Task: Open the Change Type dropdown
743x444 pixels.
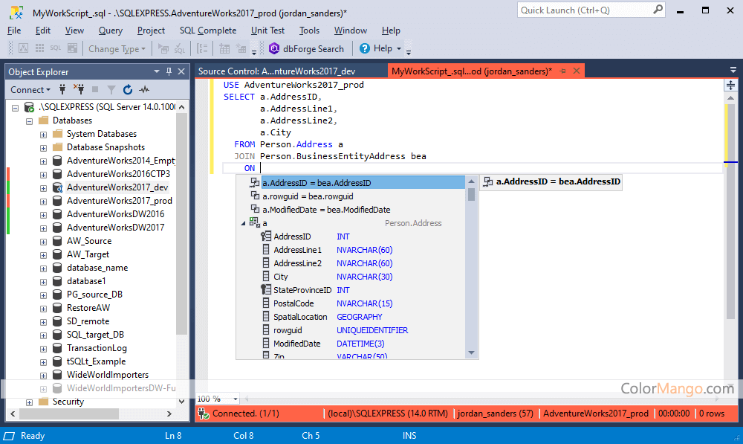Action: 117,49
